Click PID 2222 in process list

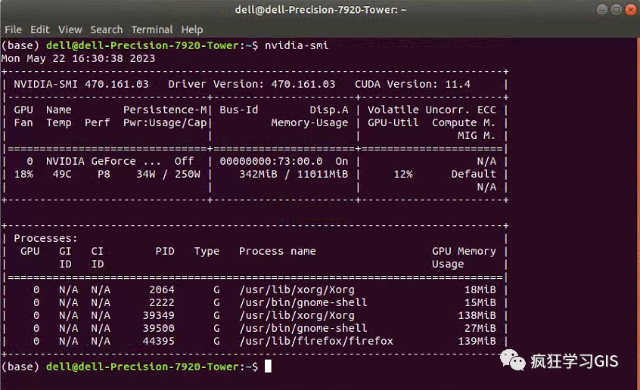click(x=162, y=302)
